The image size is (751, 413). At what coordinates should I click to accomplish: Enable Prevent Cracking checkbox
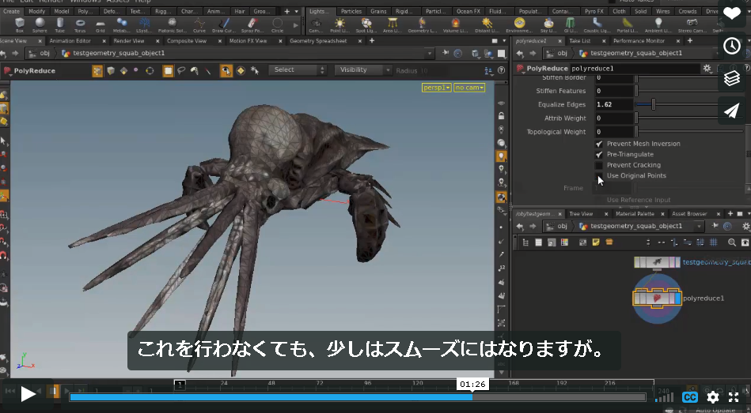[x=599, y=165]
